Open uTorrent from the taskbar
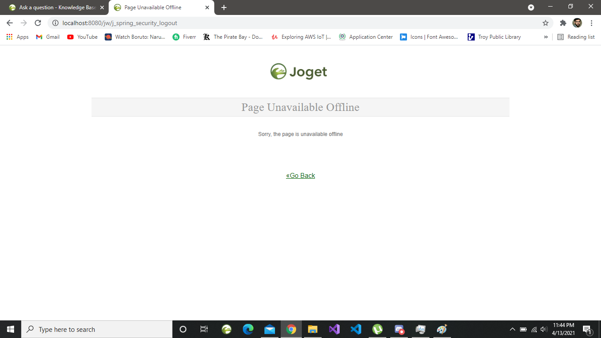 pos(377,329)
